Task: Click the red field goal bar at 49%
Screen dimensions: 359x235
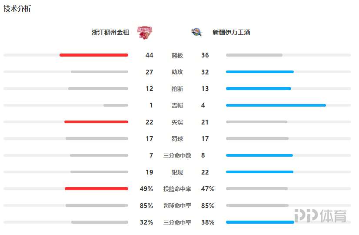Action: coord(96,189)
